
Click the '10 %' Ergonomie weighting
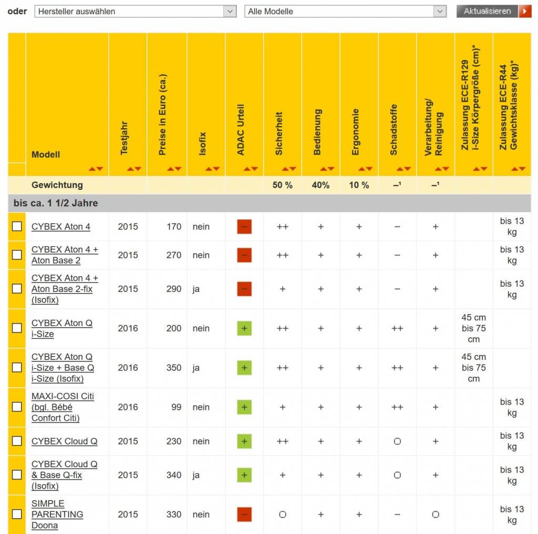(x=359, y=185)
